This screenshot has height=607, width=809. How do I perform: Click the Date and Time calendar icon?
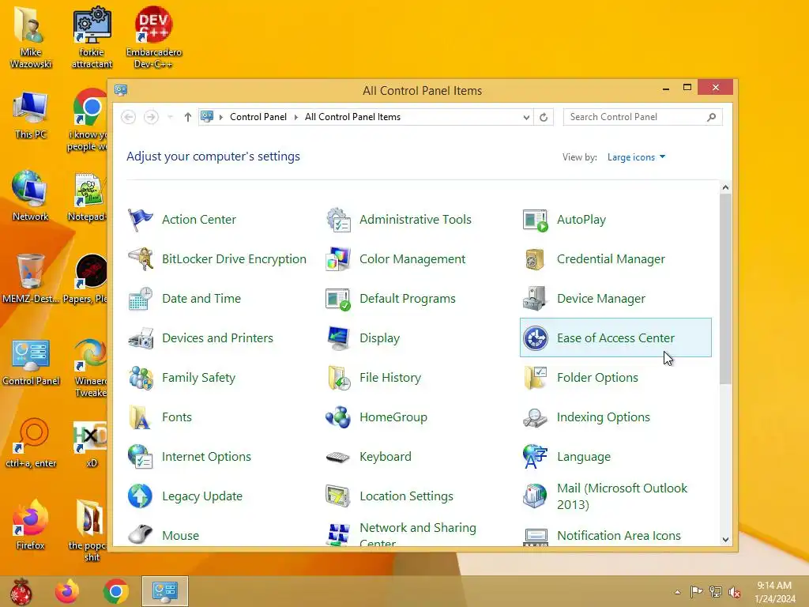(x=141, y=298)
